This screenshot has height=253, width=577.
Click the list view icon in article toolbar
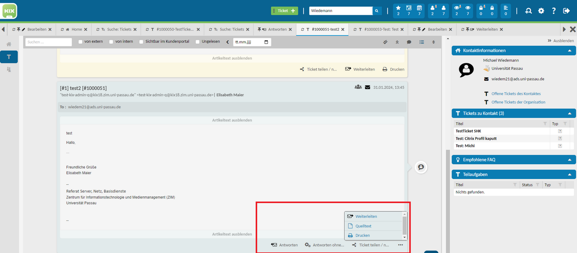(x=422, y=42)
